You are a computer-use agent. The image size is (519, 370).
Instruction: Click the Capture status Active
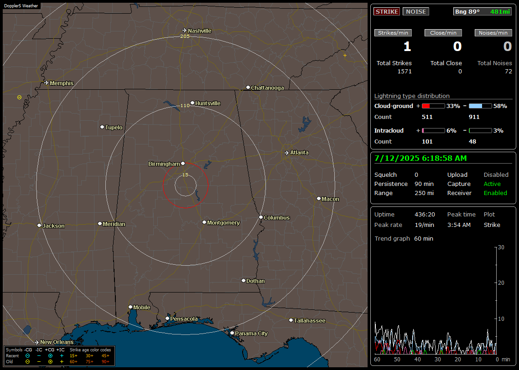pyautogui.click(x=492, y=184)
